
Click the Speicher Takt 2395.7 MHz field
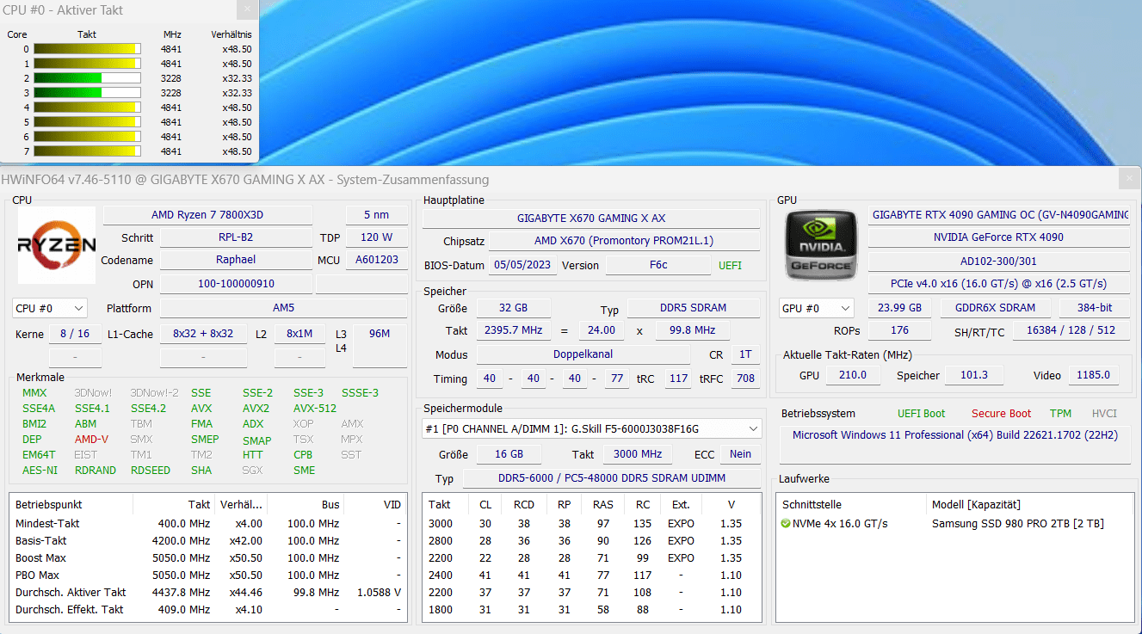(514, 330)
